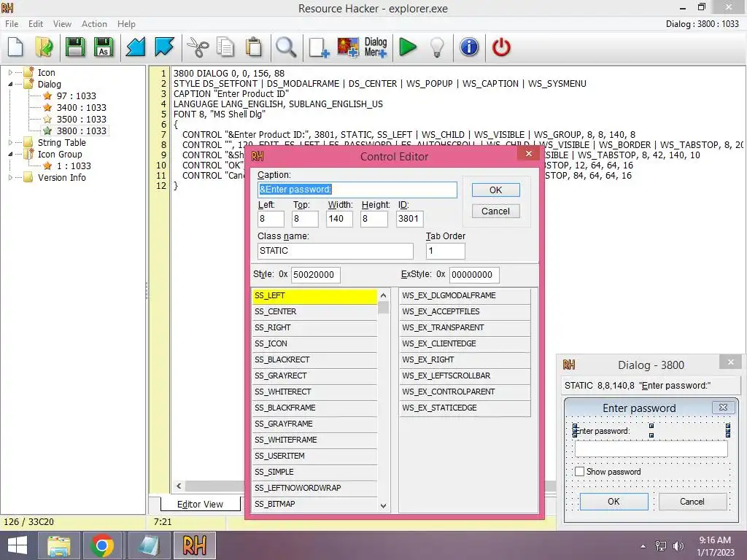
Task: Toggle the SS_RIGHT style flag
Action: [x=314, y=327]
